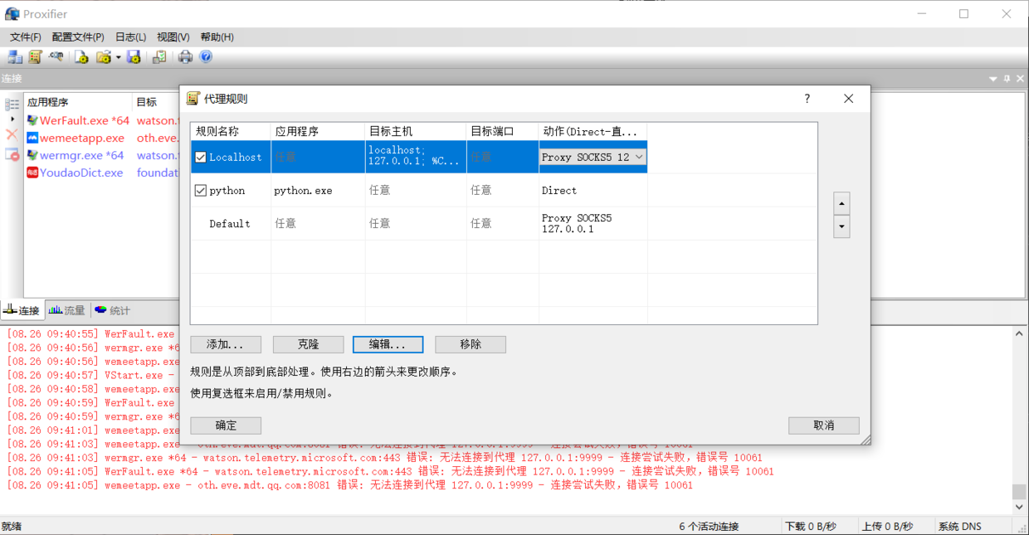Click the 添加... button
Screen dimensions: 1029x535
[x=226, y=344]
